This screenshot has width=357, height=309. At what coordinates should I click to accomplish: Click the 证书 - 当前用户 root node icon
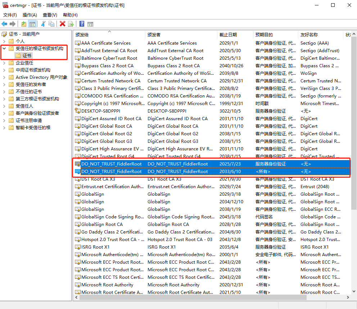pyautogui.click(x=4, y=34)
